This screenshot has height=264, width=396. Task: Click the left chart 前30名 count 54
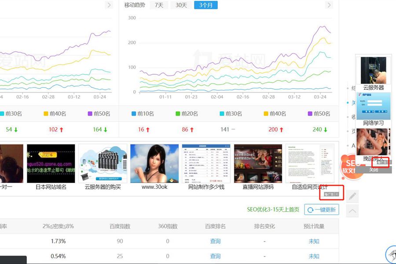[9, 130]
